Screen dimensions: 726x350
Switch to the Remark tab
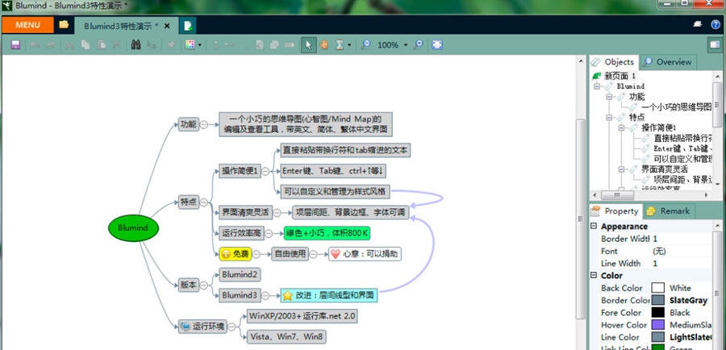[x=669, y=211]
